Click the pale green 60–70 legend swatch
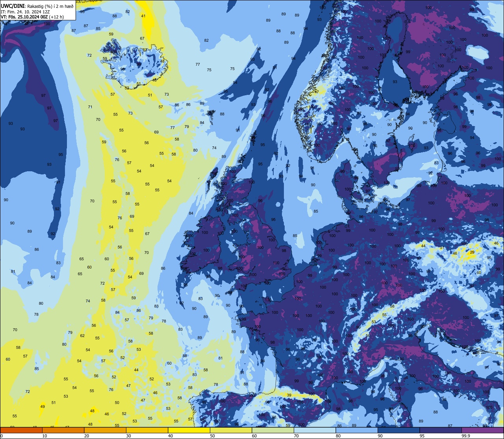This screenshot has width=504, height=439. click(273, 430)
